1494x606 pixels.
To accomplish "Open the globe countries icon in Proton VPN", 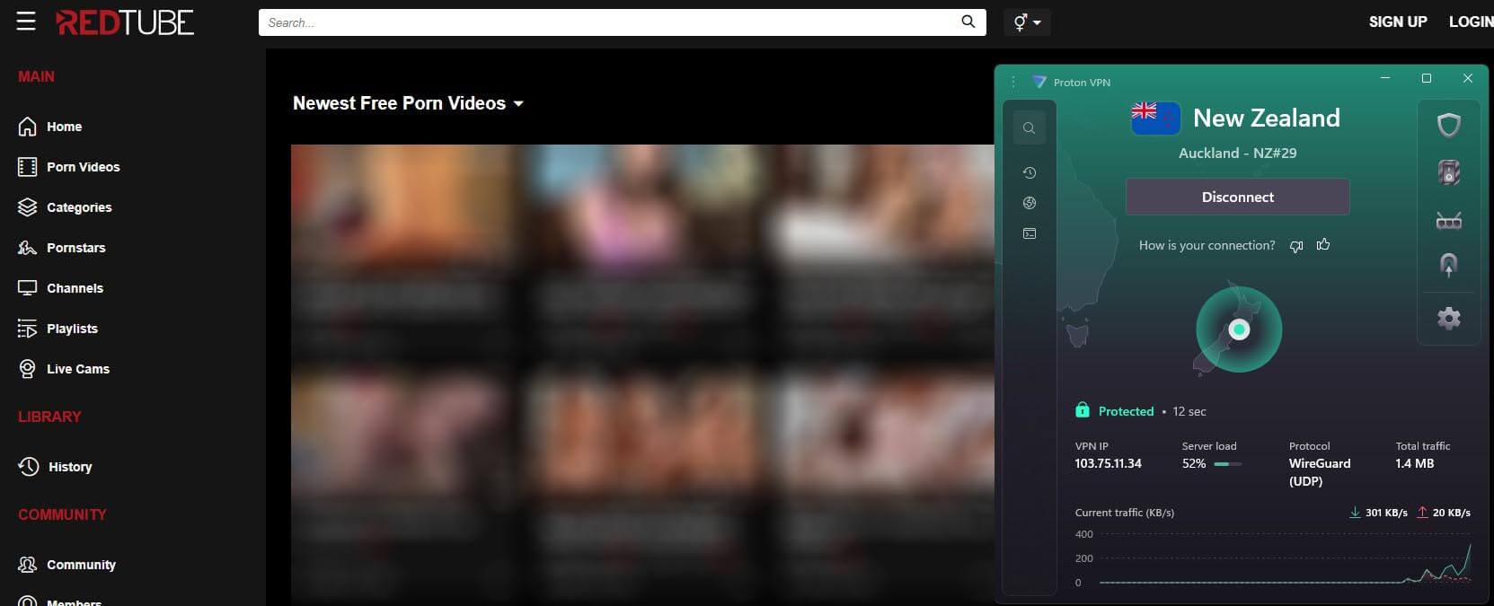I will coord(1030,203).
